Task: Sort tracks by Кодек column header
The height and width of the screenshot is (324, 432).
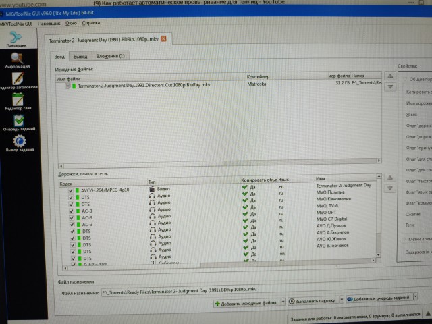Action: pyautogui.click(x=103, y=183)
